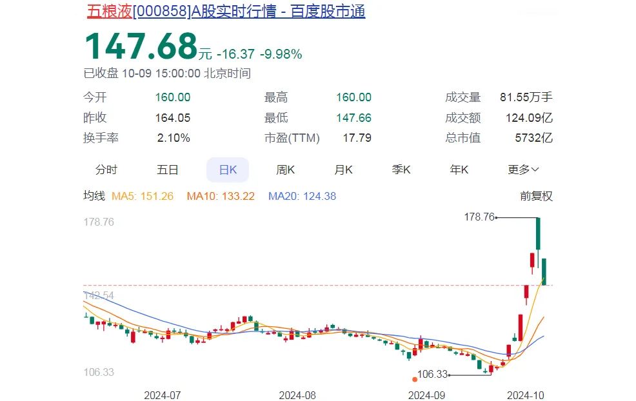Show the 季K chart tab

(x=401, y=170)
